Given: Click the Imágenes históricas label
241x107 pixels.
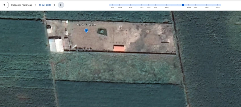Looking at the screenshot, I should [22, 5].
